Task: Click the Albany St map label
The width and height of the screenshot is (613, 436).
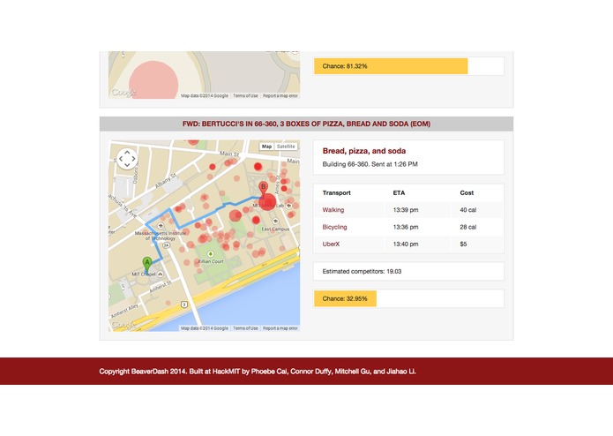Action: (x=166, y=180)
